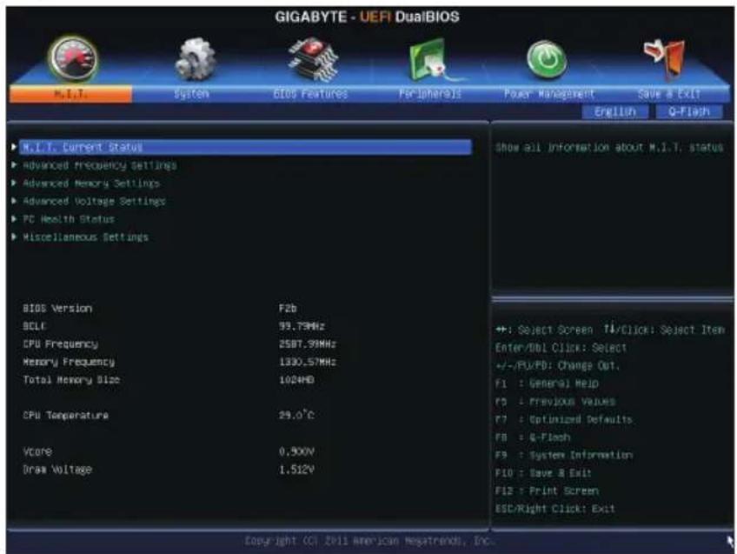Expand arrow beside Advanced Frequency Settings

(x=14, y=165)
